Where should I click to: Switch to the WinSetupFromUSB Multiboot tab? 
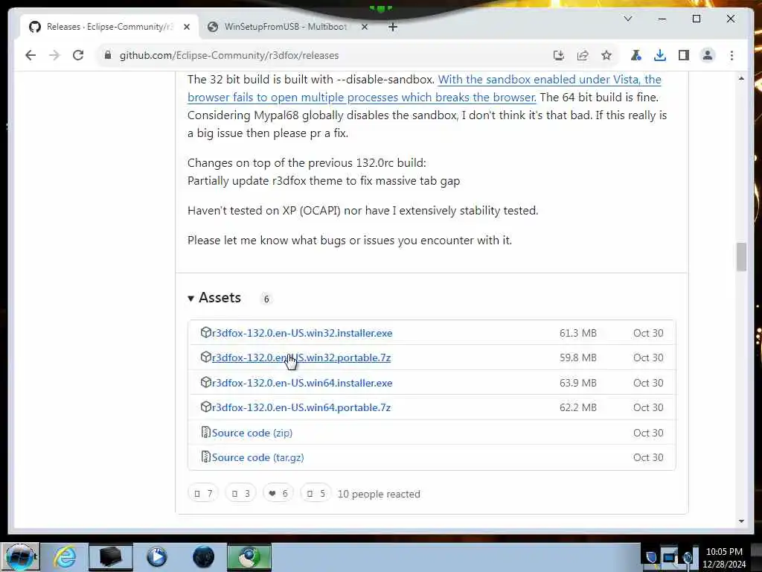pos(285,27)
